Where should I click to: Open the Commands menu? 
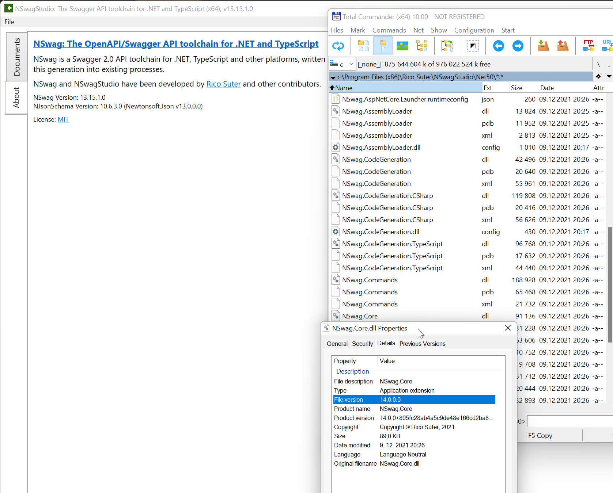pyautogui.click(x=389, y=30)
